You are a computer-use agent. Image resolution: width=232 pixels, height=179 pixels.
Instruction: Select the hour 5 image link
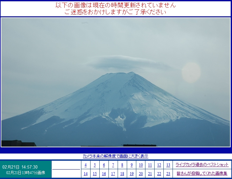point(95,165)
